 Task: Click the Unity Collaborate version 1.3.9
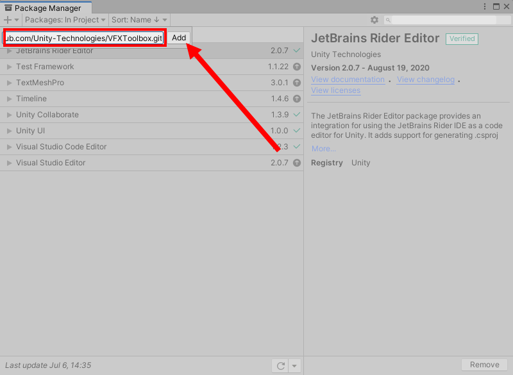[280, 115]
